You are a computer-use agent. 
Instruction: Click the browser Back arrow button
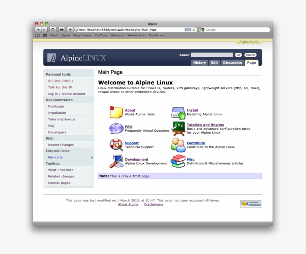[38, 30]
